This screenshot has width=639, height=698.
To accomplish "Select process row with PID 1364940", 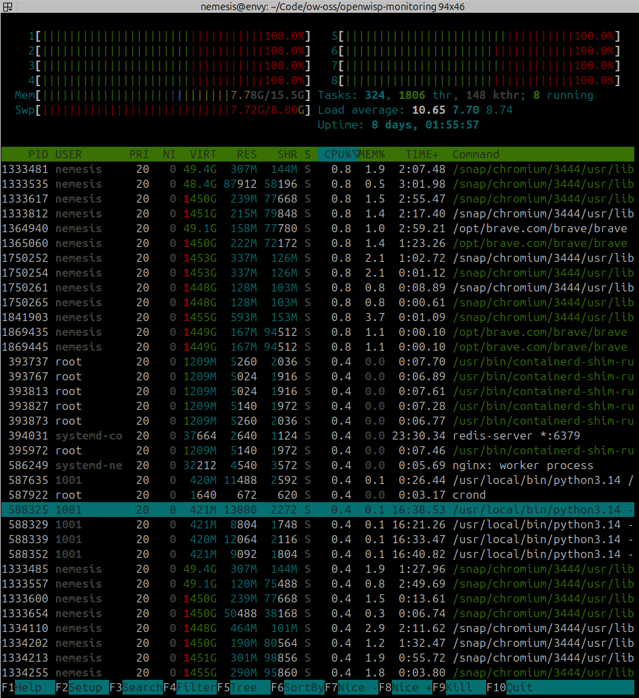I will (318, 228).
